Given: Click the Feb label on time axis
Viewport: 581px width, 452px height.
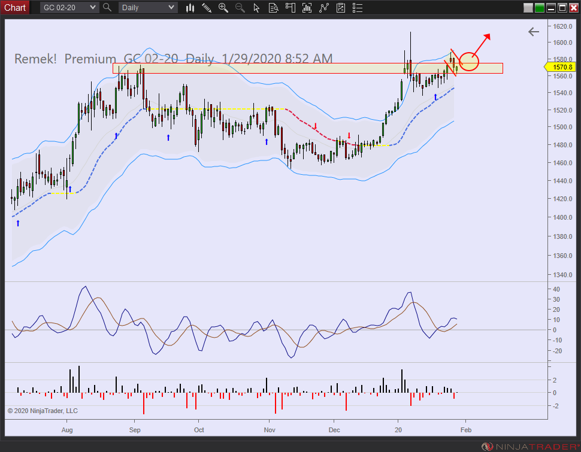Looking at the screenshot, I should point(466,430).
